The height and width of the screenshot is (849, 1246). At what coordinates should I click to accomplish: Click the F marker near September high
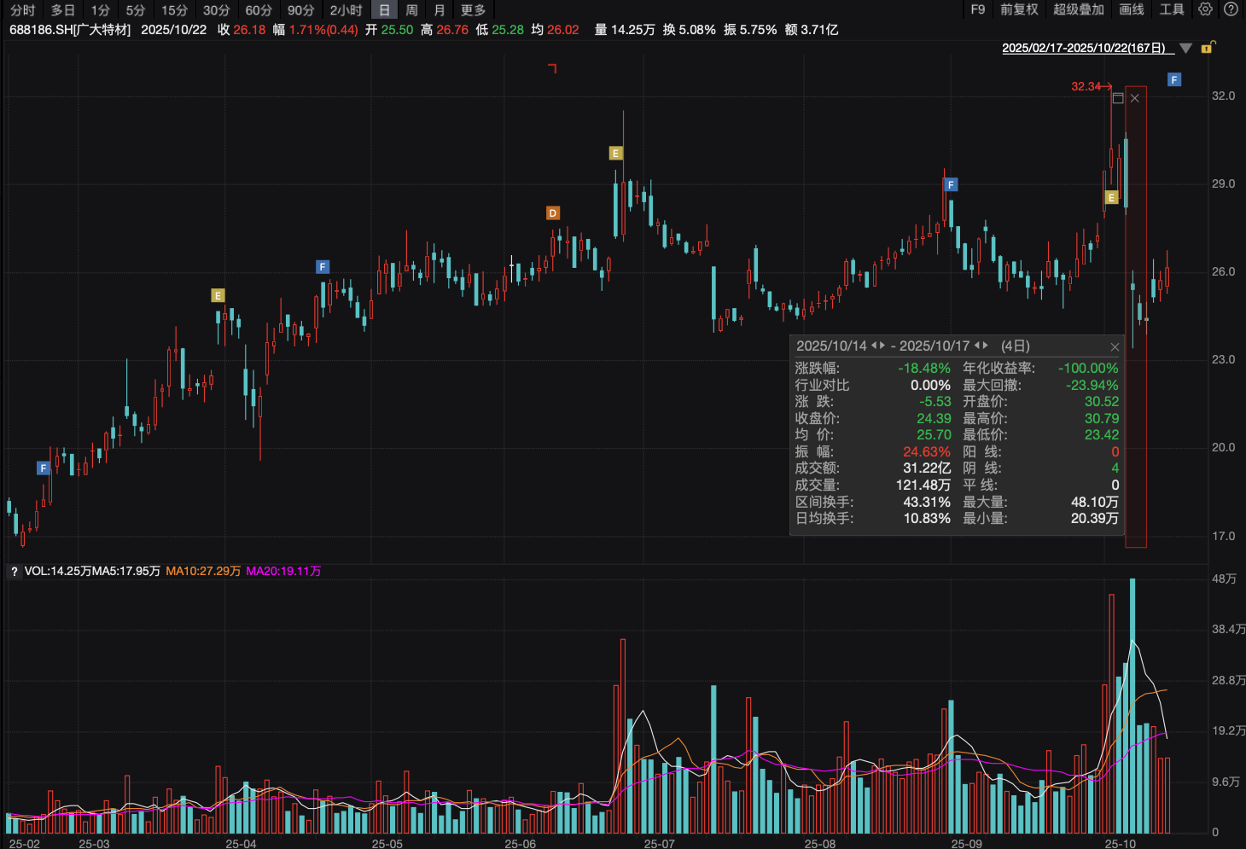click(951, 184)
